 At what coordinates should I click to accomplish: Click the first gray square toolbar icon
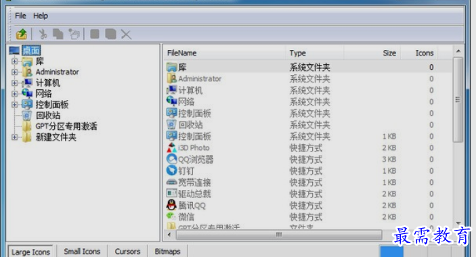coord(95,34)
